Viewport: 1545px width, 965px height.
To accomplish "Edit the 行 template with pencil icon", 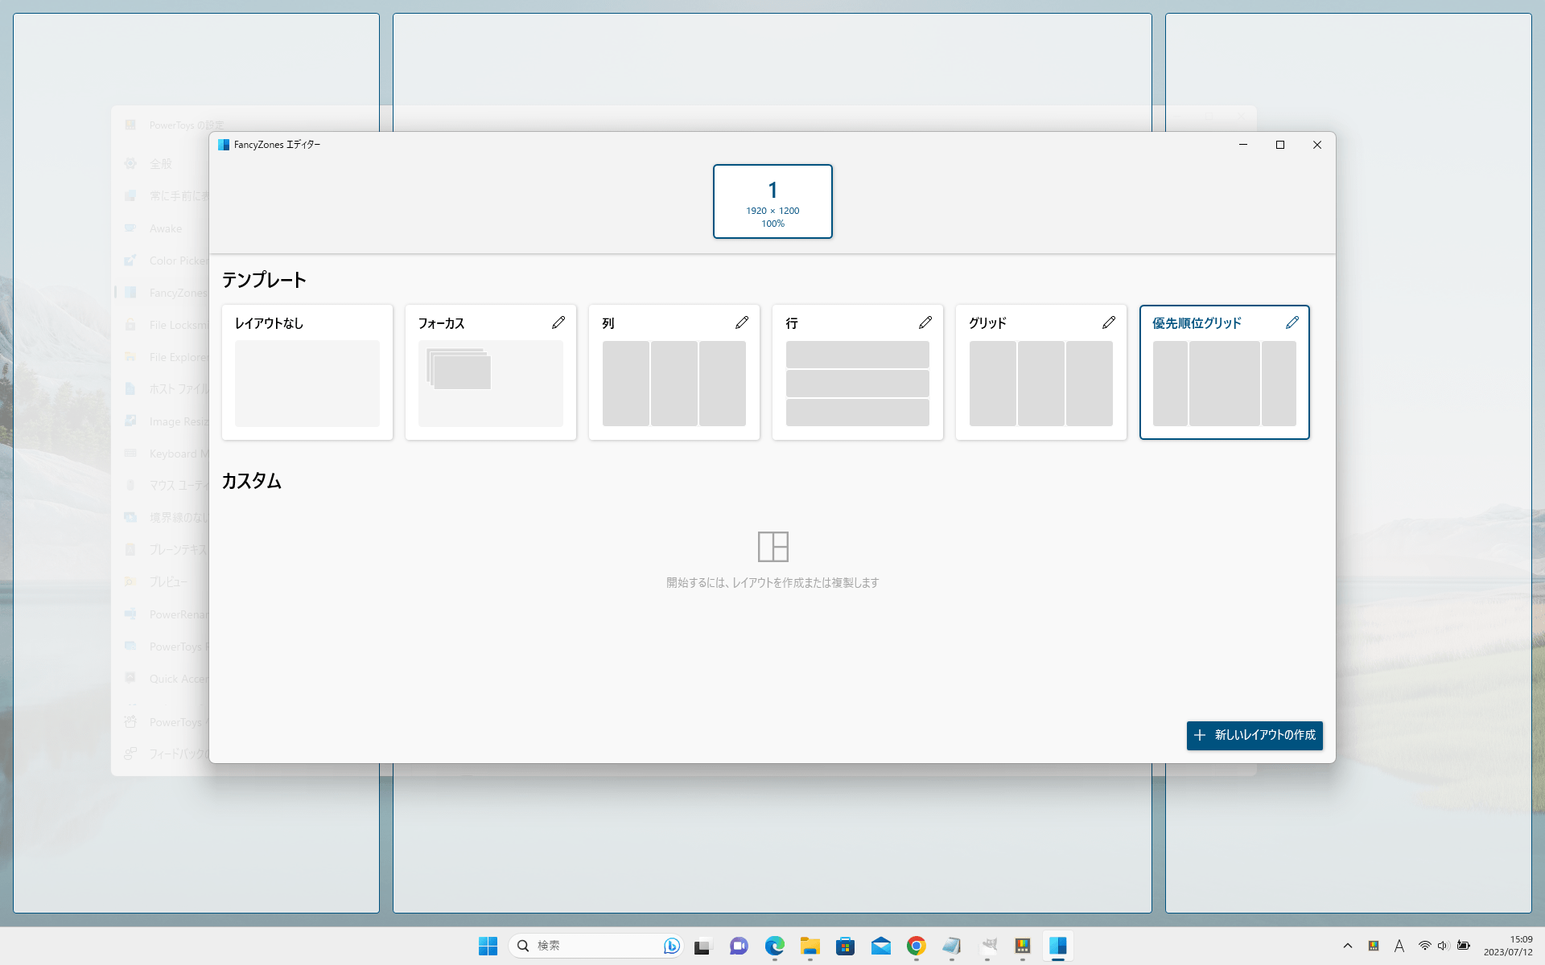I will [925, 322].
